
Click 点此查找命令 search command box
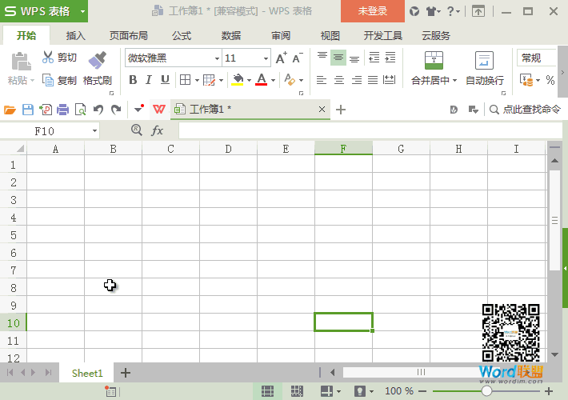(x=526, y=109)
